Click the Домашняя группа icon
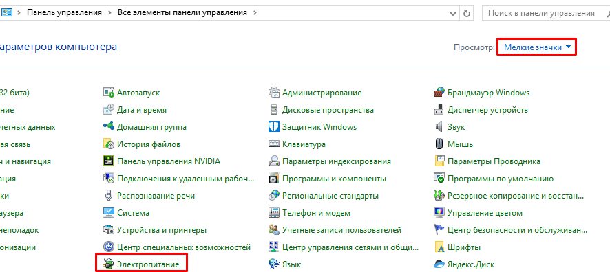The height and width of the screenshot is (272, 610). click(x=109, y=127)
